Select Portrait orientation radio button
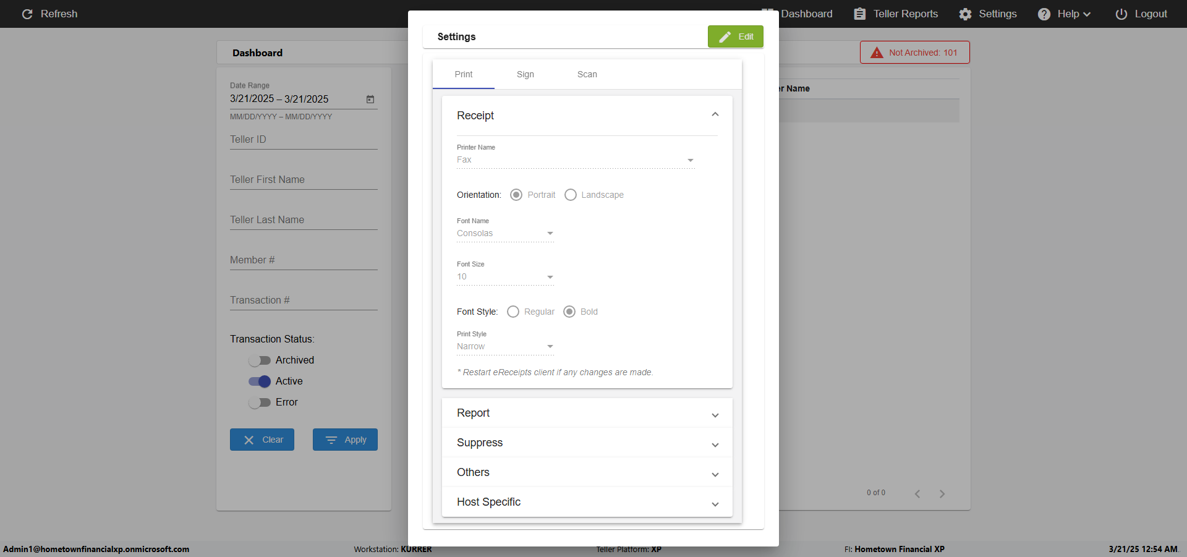The width and height of the screenshot is (1187, 557). click(x=516, y=195)
